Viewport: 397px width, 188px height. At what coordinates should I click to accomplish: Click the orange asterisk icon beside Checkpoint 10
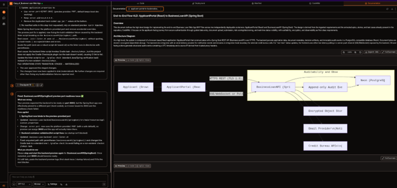pos(12,85)
